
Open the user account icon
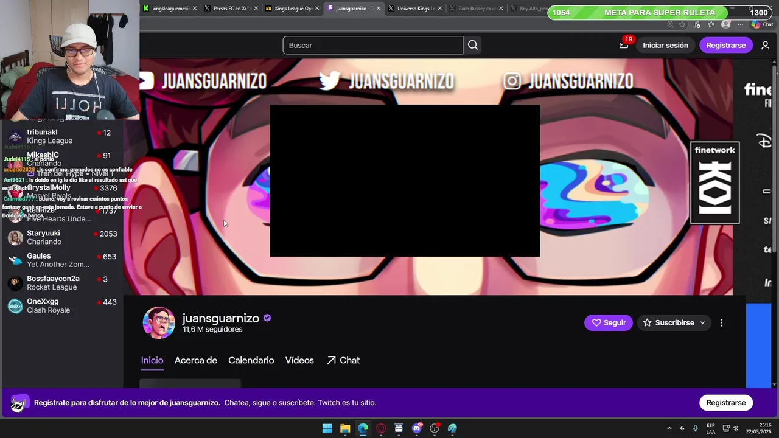pyautogui.click(x=766, y=45)
